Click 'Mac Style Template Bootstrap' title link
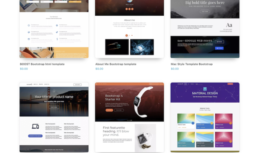The height and width of the screenshot is (153, 254). [x=192, y=64]
